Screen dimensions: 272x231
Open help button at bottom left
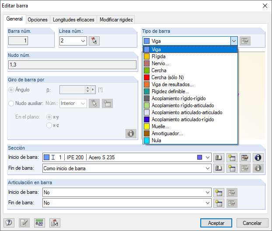(x=9, y=223)
